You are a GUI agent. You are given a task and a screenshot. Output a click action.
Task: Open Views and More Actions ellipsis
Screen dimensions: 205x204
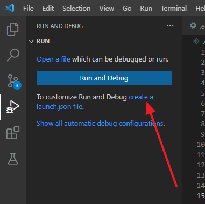(x=170, y=26)
